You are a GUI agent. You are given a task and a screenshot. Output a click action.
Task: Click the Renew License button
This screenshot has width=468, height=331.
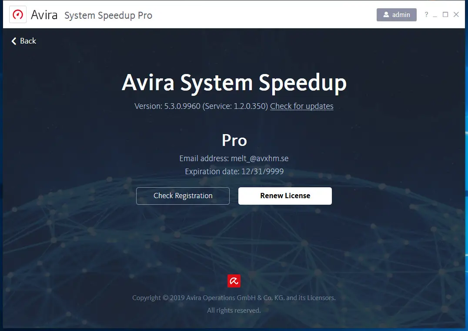point(285,196)
